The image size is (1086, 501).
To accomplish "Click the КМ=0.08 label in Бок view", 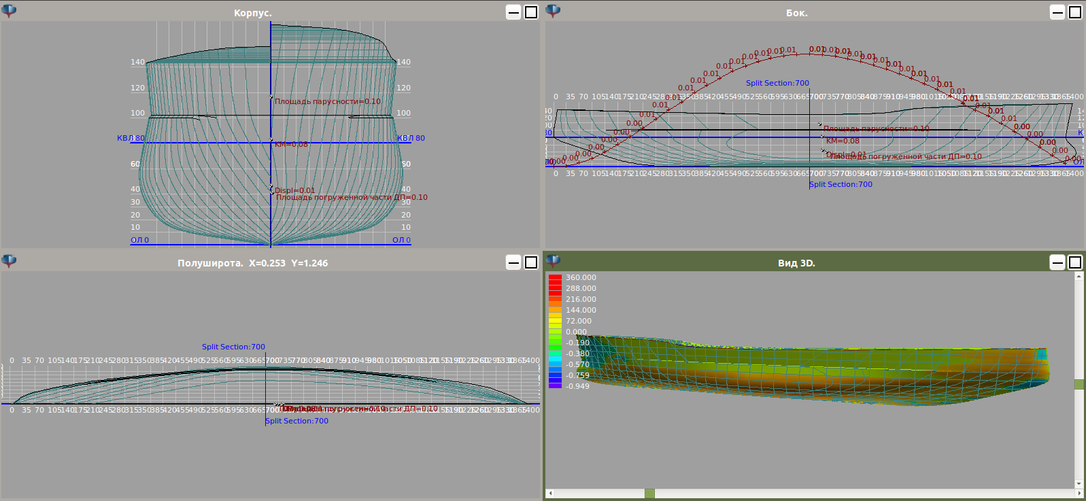I will coord(843,141).
